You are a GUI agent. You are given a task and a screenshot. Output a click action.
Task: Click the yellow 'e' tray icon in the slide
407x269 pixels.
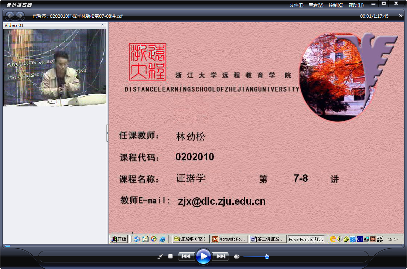[333, 239]
